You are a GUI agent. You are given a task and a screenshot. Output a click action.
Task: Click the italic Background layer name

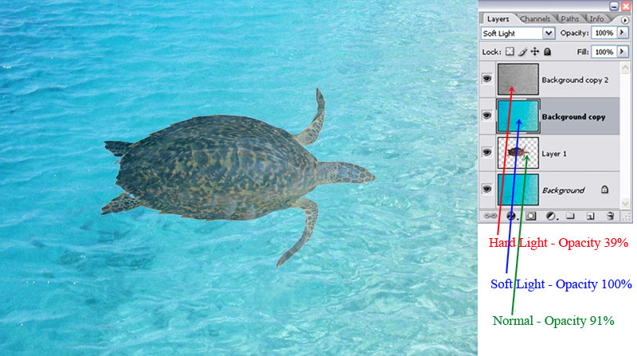pos(563,190)
